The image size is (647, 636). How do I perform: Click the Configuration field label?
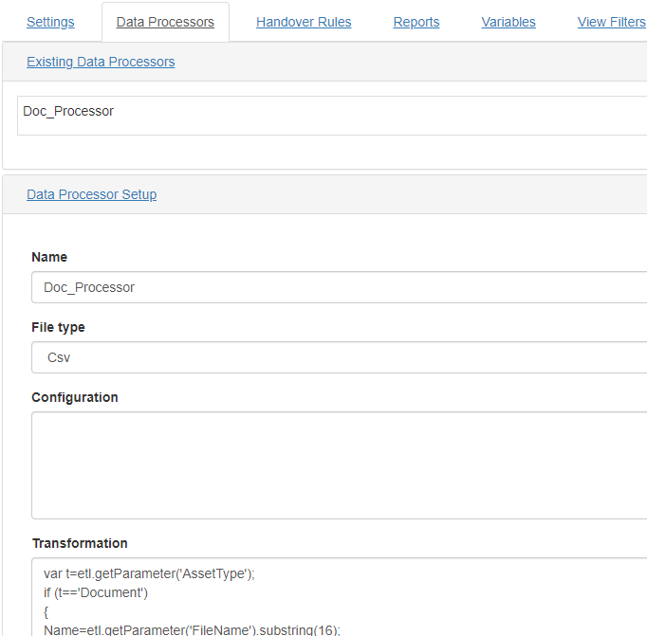coord(75,397)
